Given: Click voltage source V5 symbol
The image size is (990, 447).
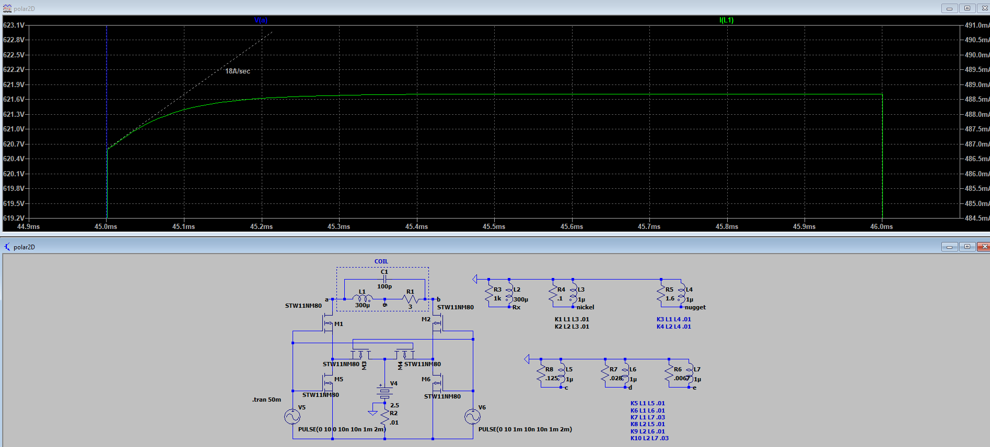Looking at the screenshot, I should click(292, 416).
